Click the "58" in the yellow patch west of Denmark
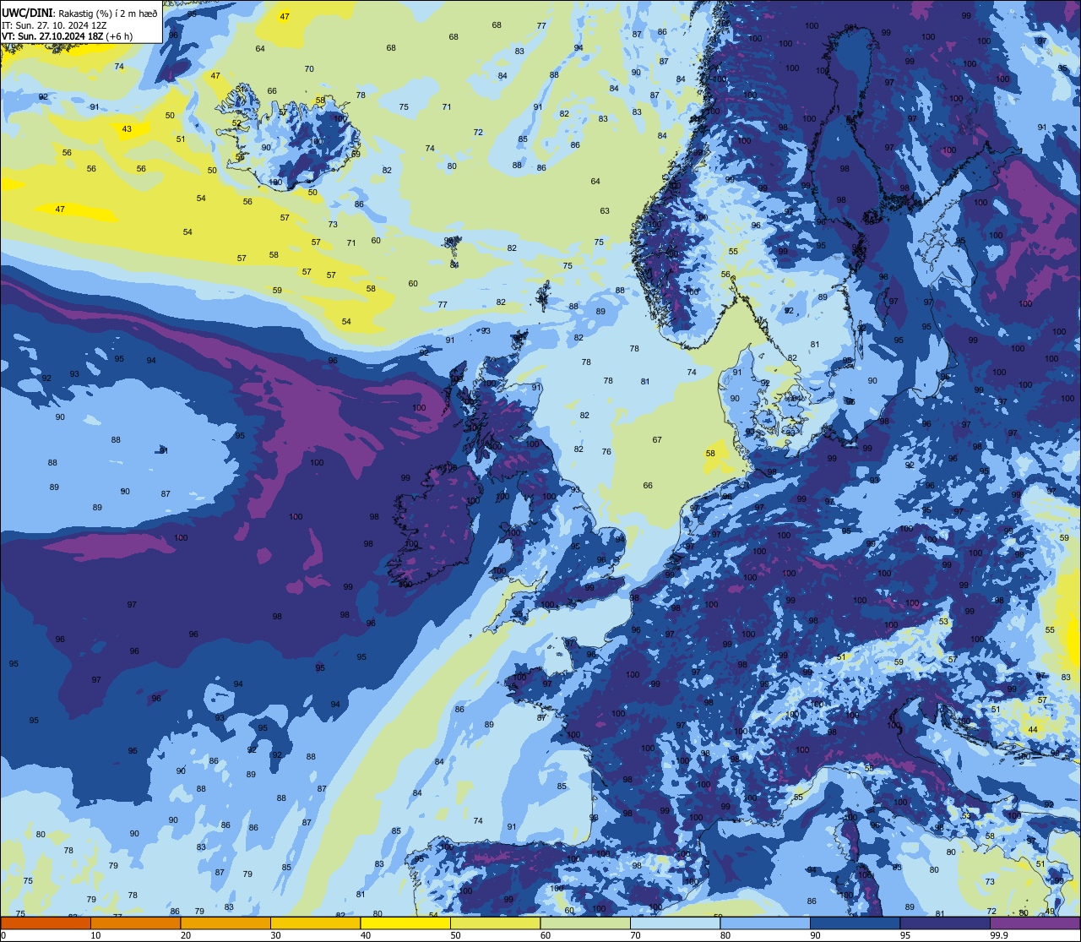1081x942 pixels. [x=711, y=454]
